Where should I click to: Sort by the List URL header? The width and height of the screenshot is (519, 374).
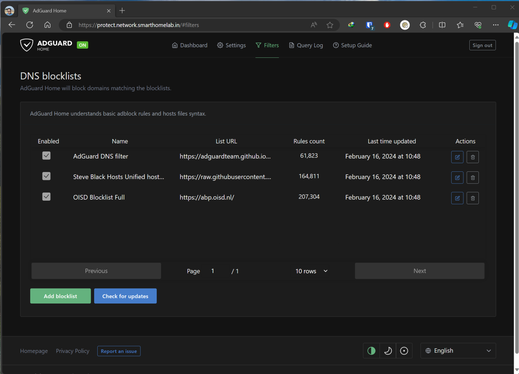[226, 141]
